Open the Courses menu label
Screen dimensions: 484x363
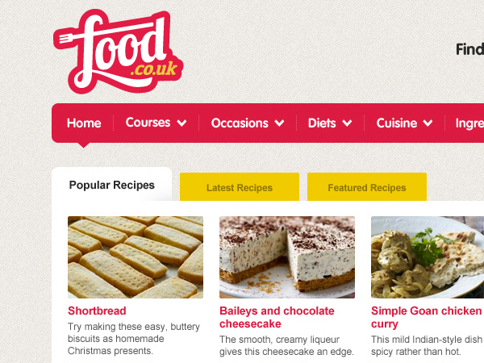click(x=148, y=123)
